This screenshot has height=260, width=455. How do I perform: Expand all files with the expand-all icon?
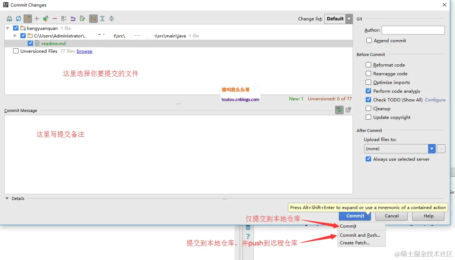[x=102, y=18]
